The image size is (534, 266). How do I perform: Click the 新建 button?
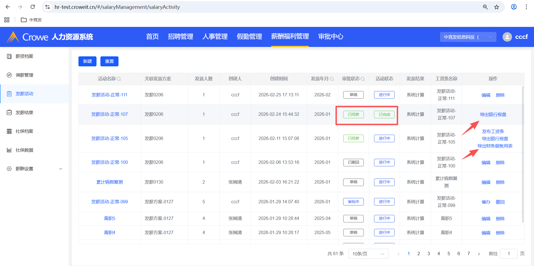[x=87, y=61]
